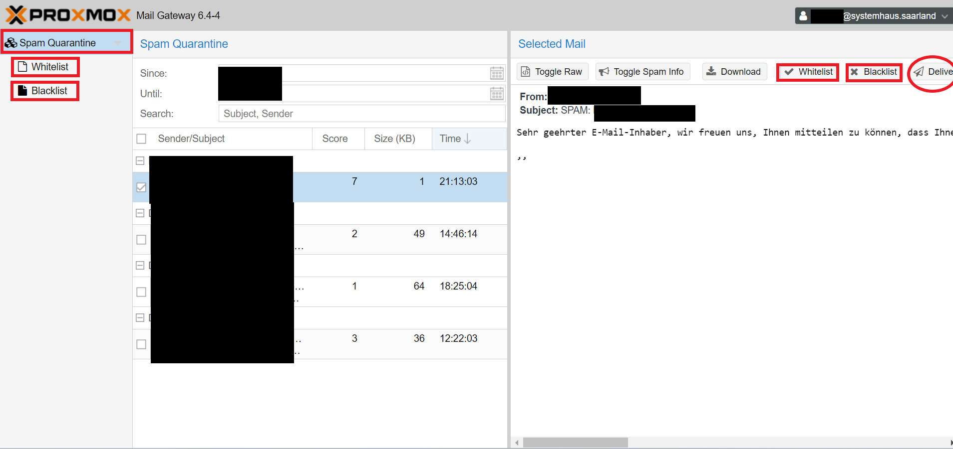Screen dimensions: 953x449
Task: Collapse the first mail group
Action: (140, 161)
